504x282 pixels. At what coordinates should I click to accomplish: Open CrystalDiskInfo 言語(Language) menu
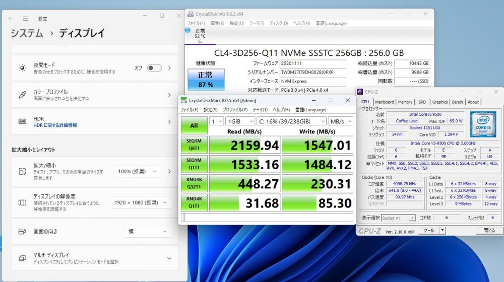pyautogui.click(x=332, y=24)
